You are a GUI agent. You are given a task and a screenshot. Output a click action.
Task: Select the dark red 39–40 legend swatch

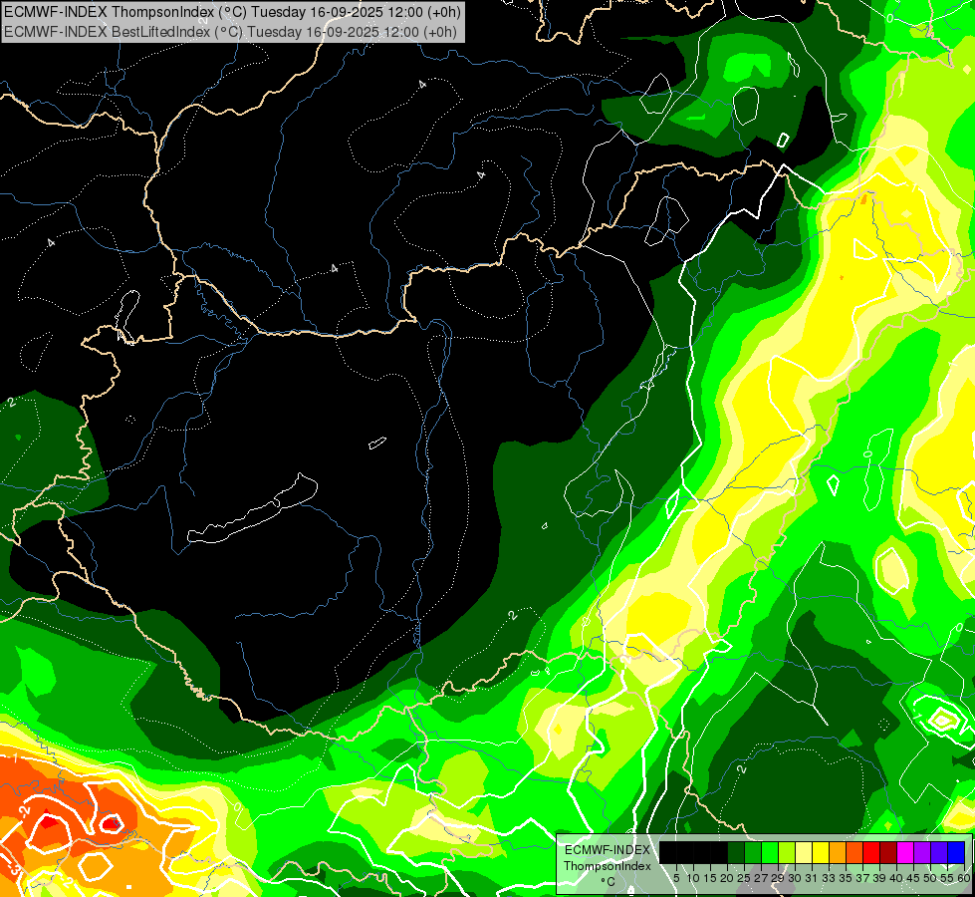[x=888, y=852]
